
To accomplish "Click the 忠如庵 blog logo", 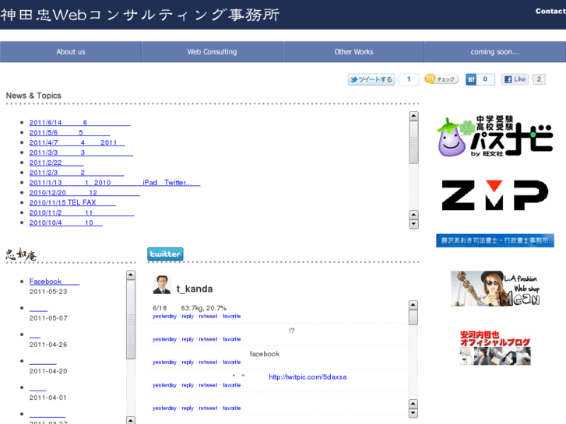I will coord(21,254).
